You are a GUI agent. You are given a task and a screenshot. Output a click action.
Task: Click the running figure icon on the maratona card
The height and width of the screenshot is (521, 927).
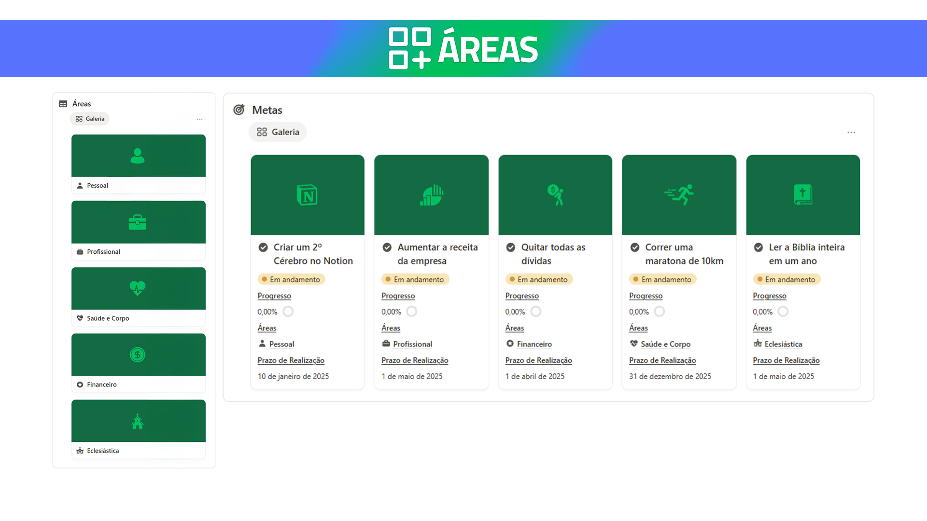click(679, 194)
